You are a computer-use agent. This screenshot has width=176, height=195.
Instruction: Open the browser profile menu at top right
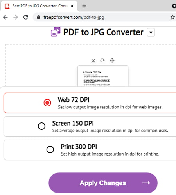(174, 6)
